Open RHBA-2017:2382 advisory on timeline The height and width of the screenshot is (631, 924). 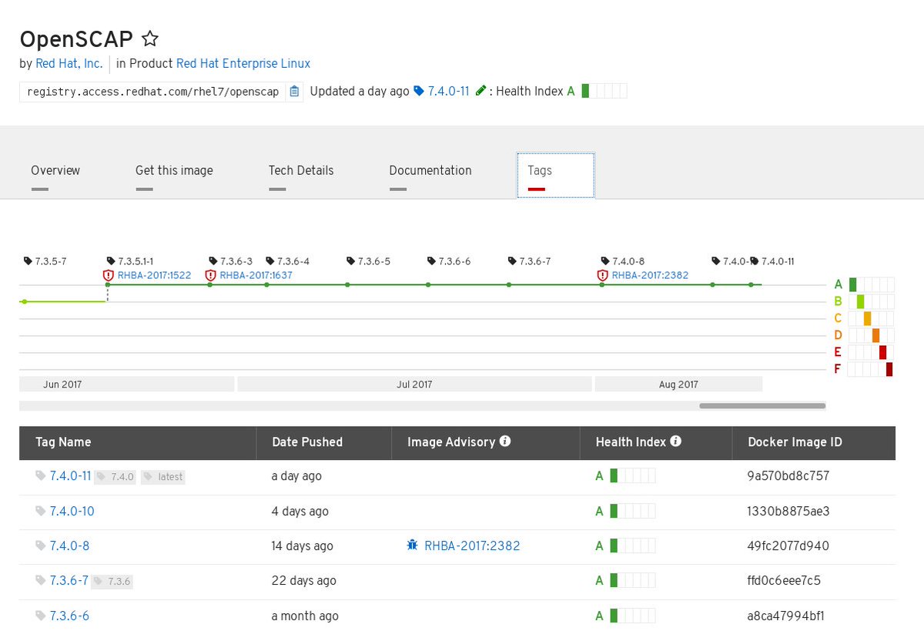pos(651,275)
